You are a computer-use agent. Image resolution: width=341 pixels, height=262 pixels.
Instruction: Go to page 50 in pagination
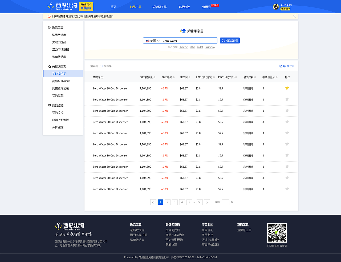[200, 202]
